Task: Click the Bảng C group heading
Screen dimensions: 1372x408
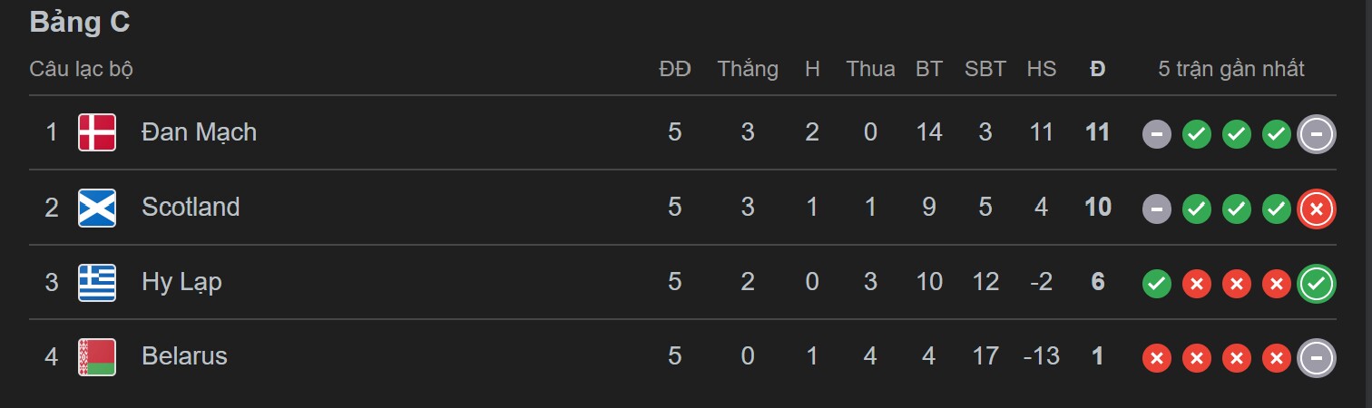Action: (x=80, y=23)
